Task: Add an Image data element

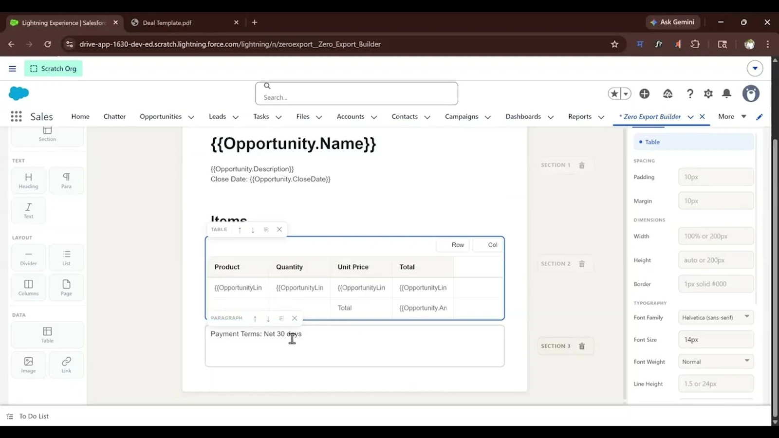Action: [28, 365]
